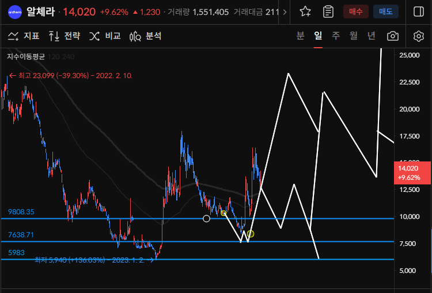
Task: Switch to 주 weekly timeframe
Action: coord(336,36)
